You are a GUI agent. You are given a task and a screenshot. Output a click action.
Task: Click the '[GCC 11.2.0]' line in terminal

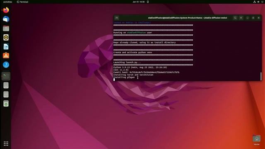(121, 70)
